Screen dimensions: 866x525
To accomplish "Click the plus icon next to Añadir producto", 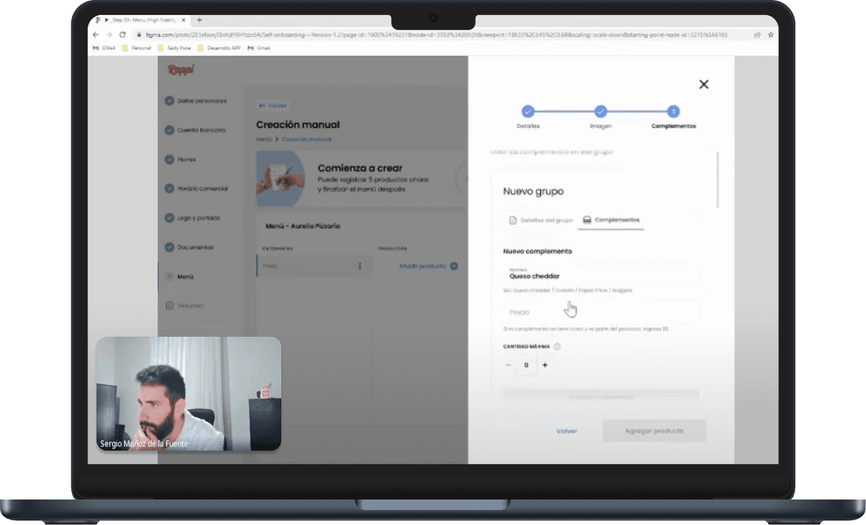I will point(454,266).
